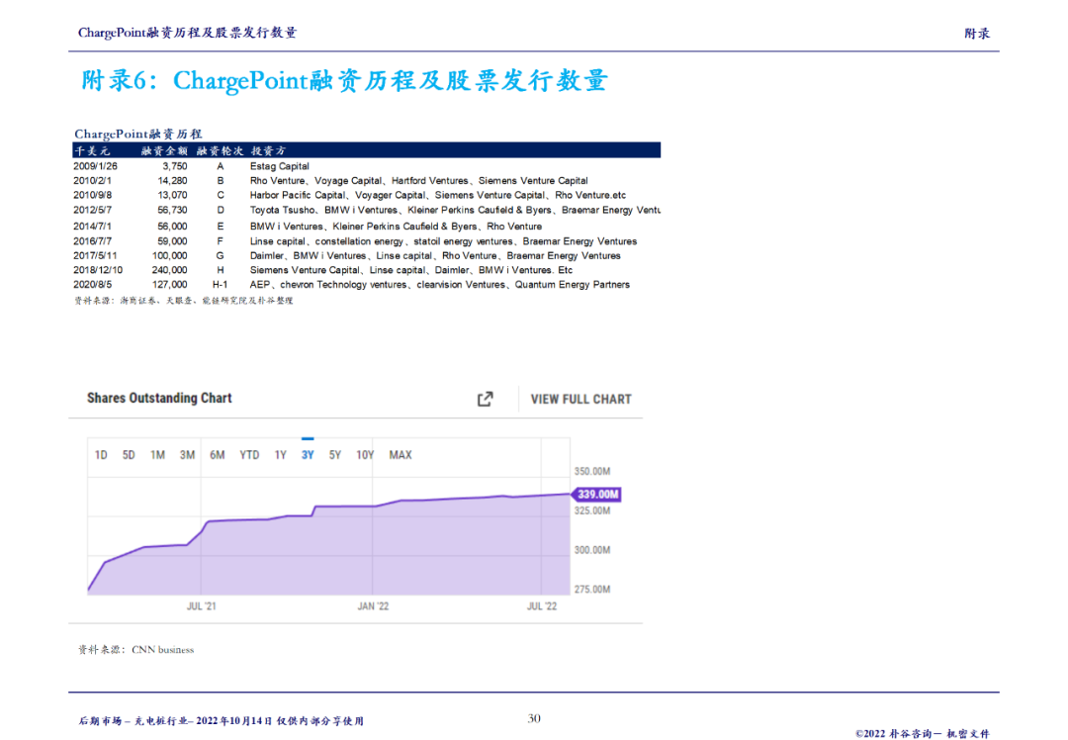The height and width of the screenshot is (740, 1068).
Task: Click the amount cell 240,000
Action: click(170, 270)
